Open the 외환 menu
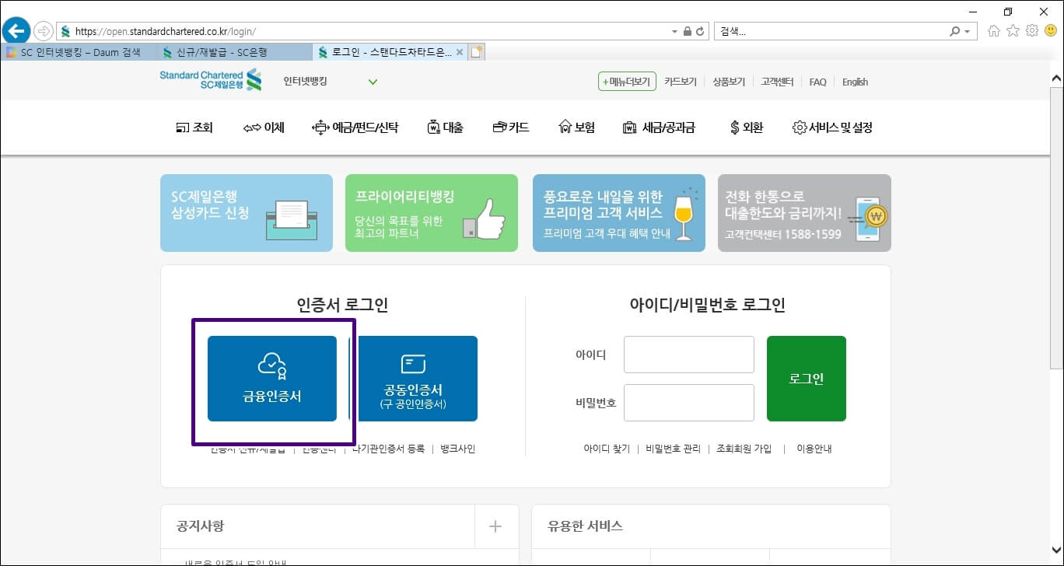 (x=747, y=128)
